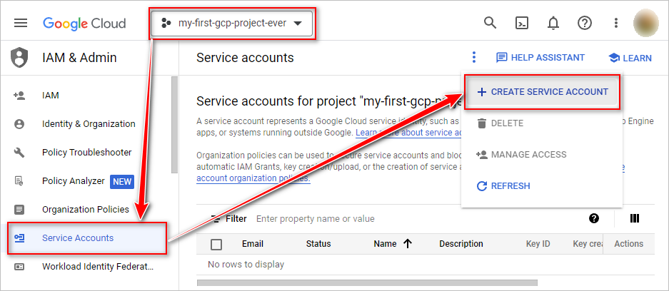Click the Key ID column header
The height and width of the screenshot is (291, 669).
pos(538,244)
